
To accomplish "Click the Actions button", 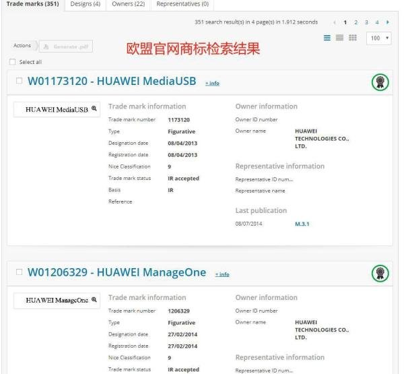I will coord(22,46).
